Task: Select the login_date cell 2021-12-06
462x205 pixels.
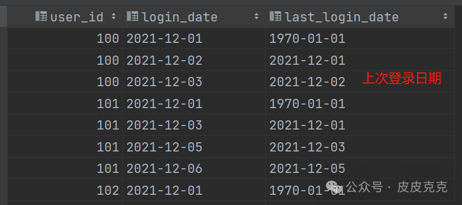Action: click(x=194, y=168)
